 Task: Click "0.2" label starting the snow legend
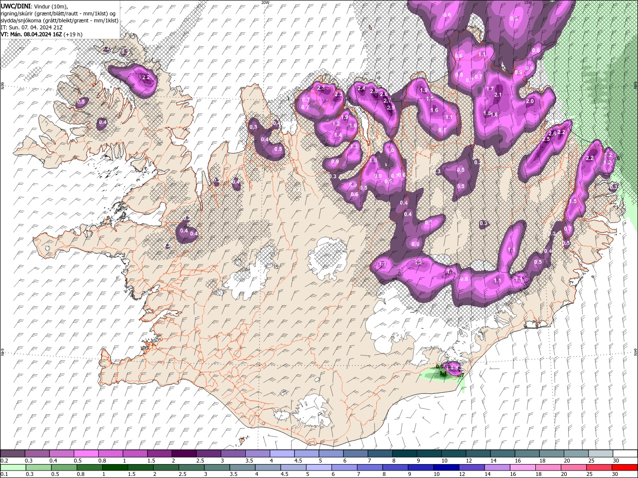coord(3,461)
